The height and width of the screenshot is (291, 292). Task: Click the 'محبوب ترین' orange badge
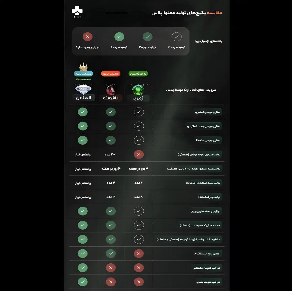pos(111,74)
